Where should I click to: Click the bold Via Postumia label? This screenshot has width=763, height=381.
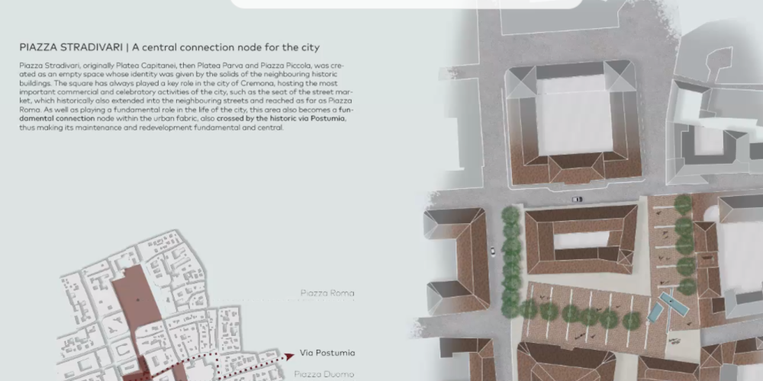pyautogui.click(x=327, y=353)
